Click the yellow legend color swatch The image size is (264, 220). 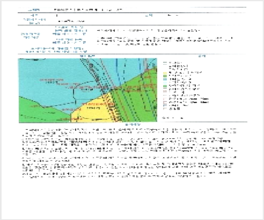[x=165, y=73]
